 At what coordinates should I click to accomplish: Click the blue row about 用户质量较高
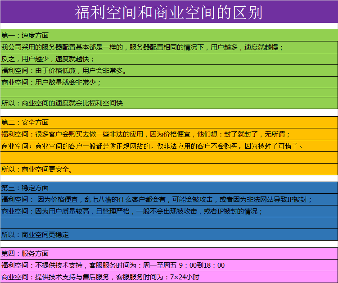click(x=131, y=211)
